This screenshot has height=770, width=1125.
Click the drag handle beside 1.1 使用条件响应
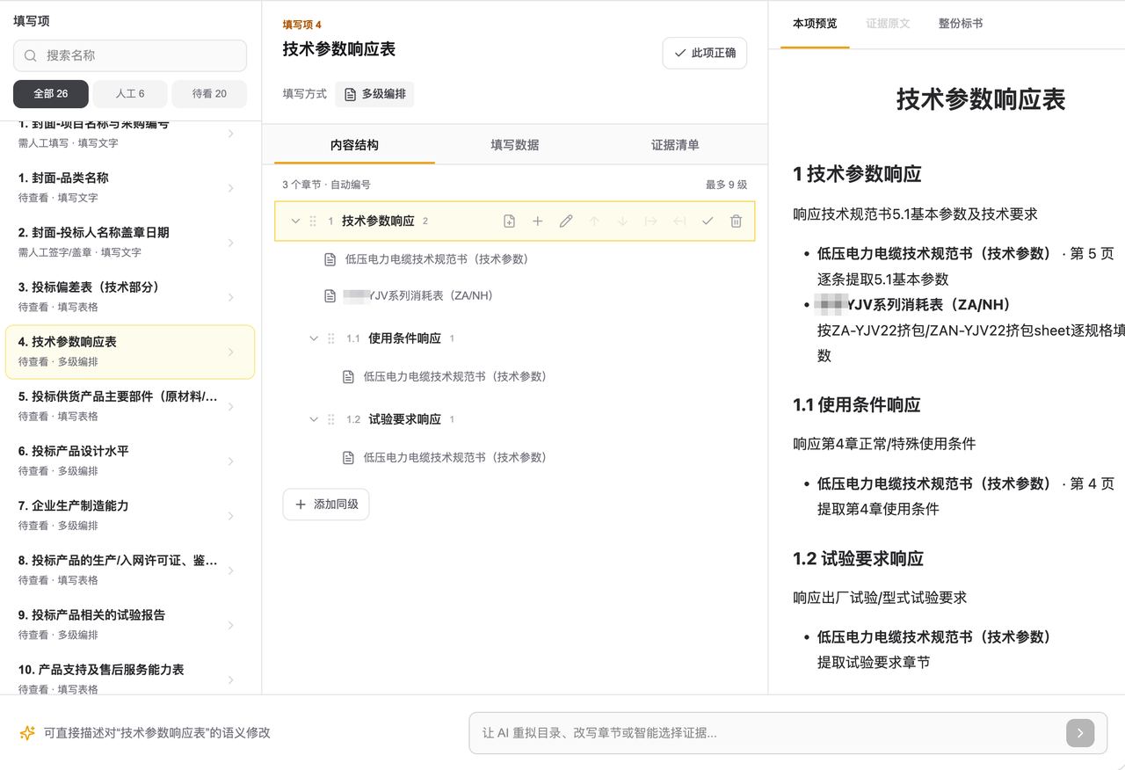tap(331, 338)
